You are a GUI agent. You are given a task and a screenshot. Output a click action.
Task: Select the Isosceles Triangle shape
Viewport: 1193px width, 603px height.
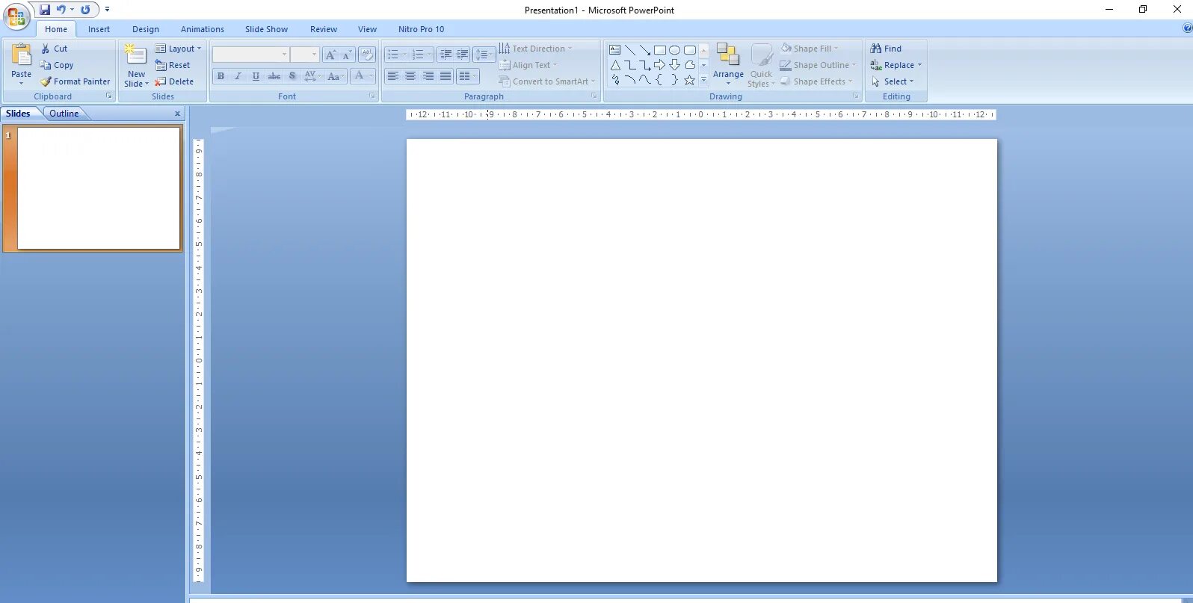(615, 65)
